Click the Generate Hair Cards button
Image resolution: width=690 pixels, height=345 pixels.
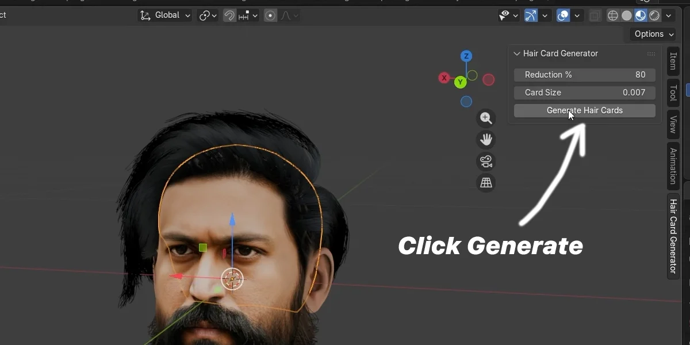584,110
